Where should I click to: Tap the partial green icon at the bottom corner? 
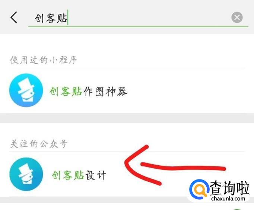(x=237, y=209)
